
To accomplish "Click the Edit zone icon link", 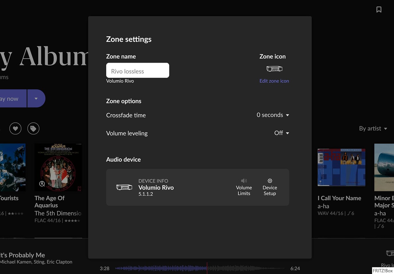I will (274, 81).
